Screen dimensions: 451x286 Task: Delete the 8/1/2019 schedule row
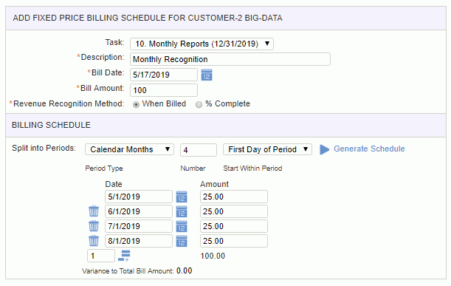tap(94, 241)
